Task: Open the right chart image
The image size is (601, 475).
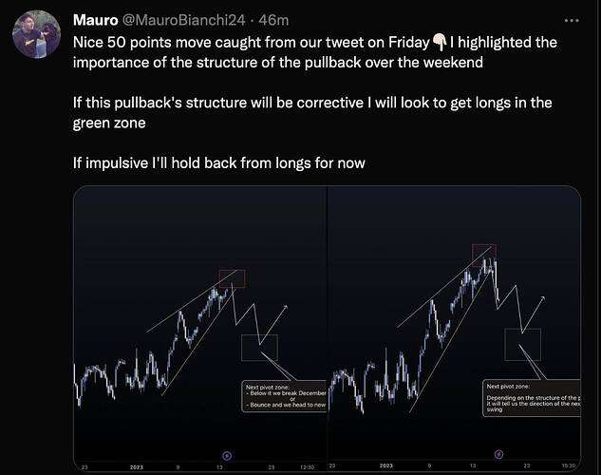Action: coord(454,329)
